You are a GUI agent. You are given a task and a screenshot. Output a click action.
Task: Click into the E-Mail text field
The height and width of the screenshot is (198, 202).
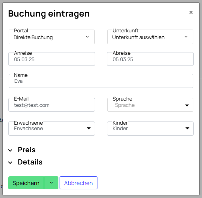click(52, 105)
